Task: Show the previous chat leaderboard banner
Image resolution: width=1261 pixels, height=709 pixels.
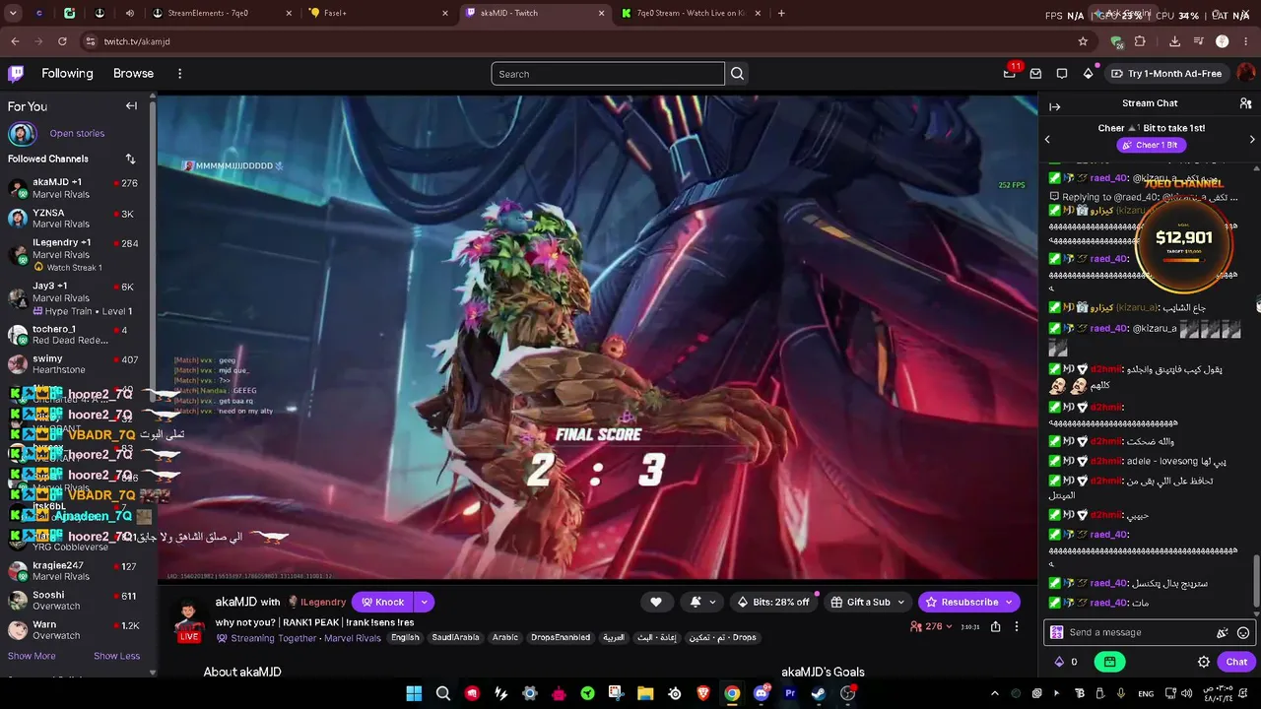Action: point(1047,140)
